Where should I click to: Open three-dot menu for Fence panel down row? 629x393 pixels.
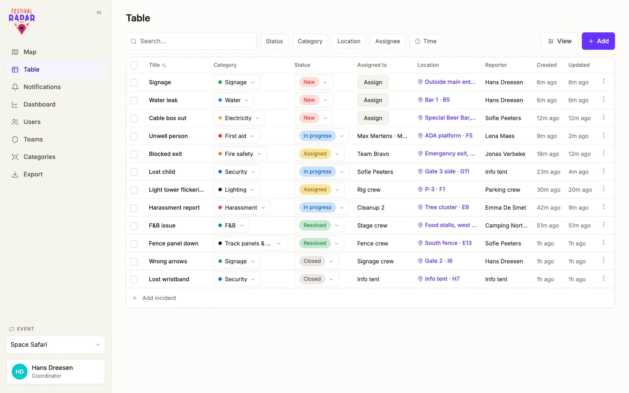[604, 243]
